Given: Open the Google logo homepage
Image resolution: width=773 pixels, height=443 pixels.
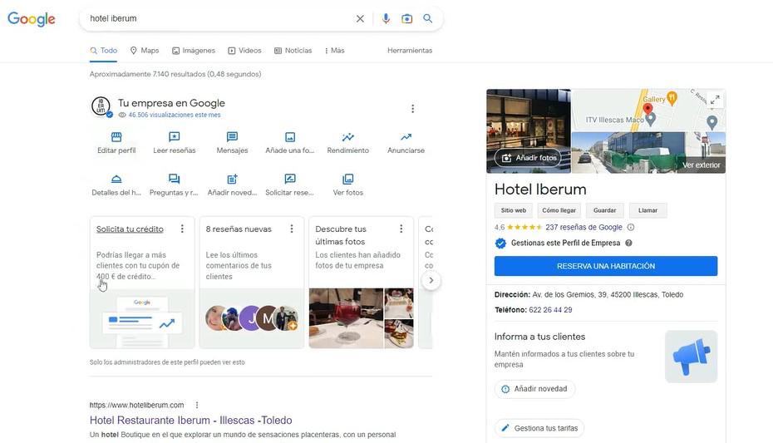Looking at the screenshot, I should [x=32, y=19].
